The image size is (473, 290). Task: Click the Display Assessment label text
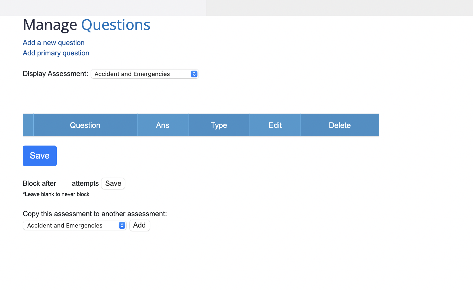pyautogui.click(x=55, y=74)
